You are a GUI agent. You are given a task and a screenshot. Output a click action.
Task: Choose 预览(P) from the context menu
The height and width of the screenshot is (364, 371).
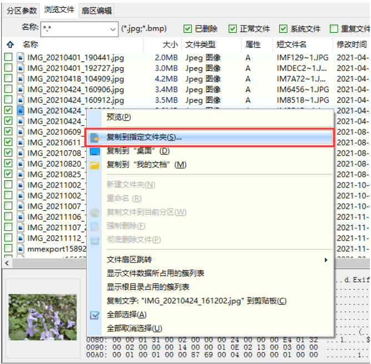pos(119,118)
